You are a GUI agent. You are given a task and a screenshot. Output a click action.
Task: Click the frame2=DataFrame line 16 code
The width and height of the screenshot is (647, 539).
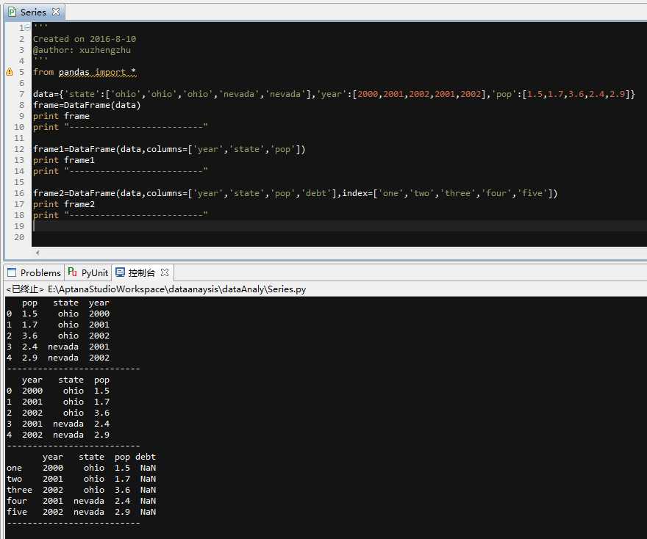pos(295,193)
